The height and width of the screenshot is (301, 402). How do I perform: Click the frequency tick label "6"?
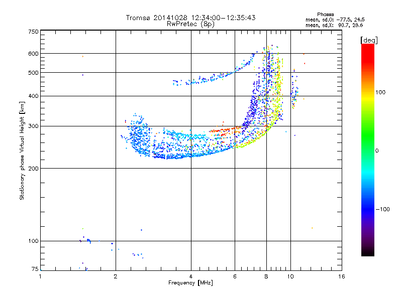coord(235,276)
